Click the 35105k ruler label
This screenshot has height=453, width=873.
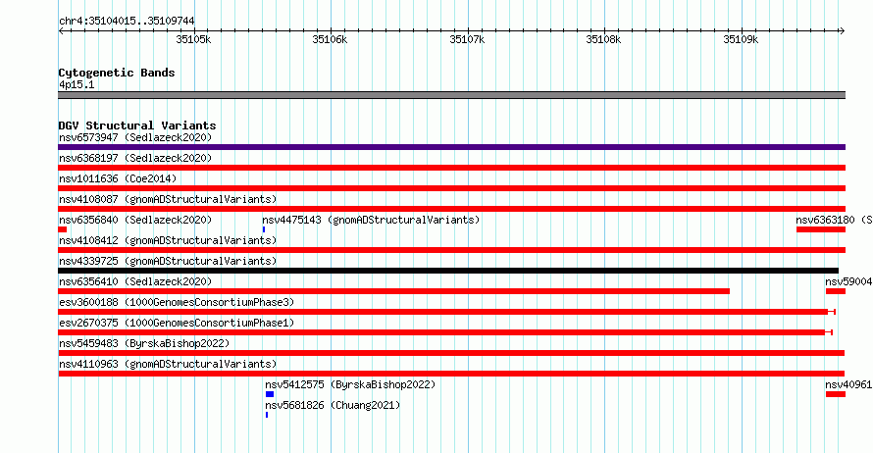(x=193, y=39)
